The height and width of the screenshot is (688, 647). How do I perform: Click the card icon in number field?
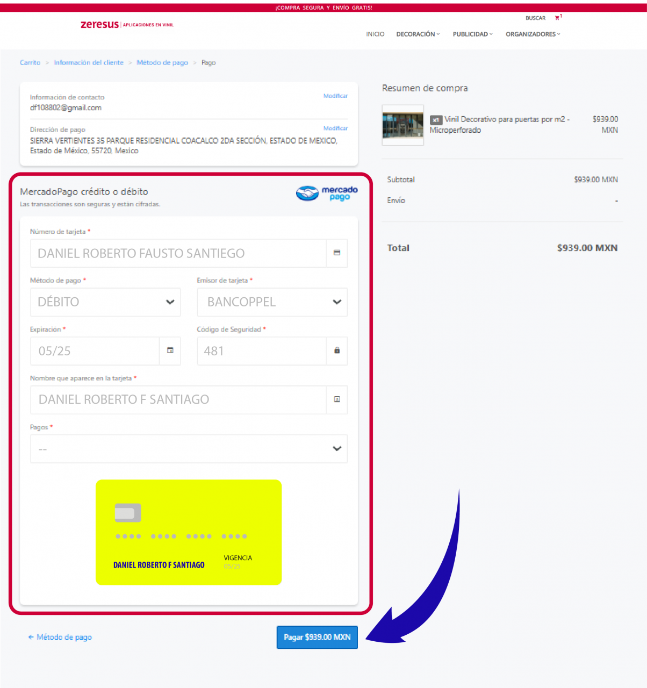tap(337, 253)
